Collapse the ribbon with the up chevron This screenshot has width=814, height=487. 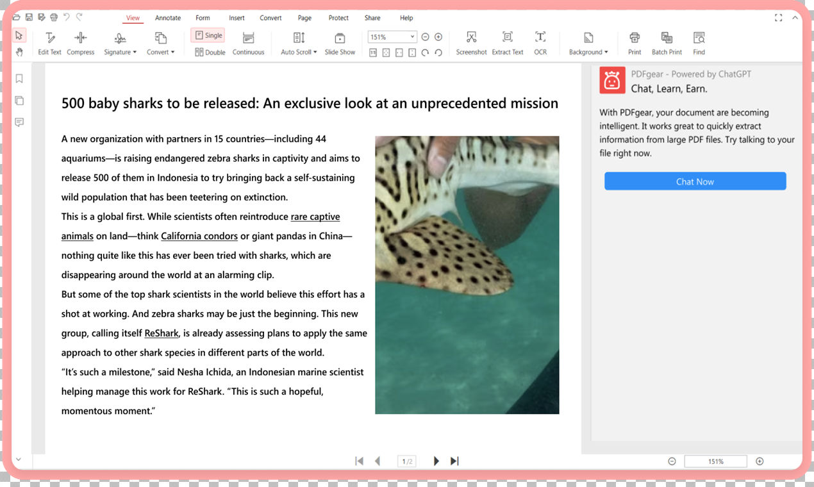[795, 18]
